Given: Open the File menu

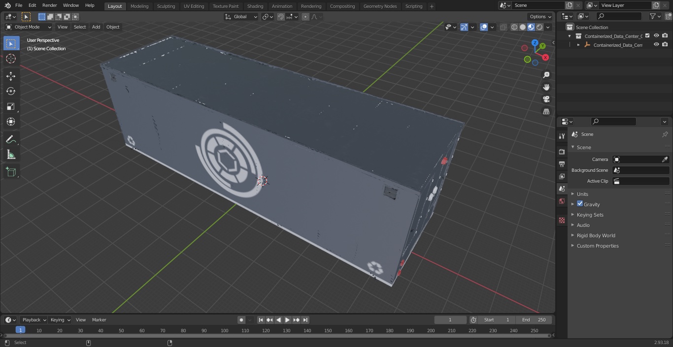Looking at the screenshot, I should 19,5.
